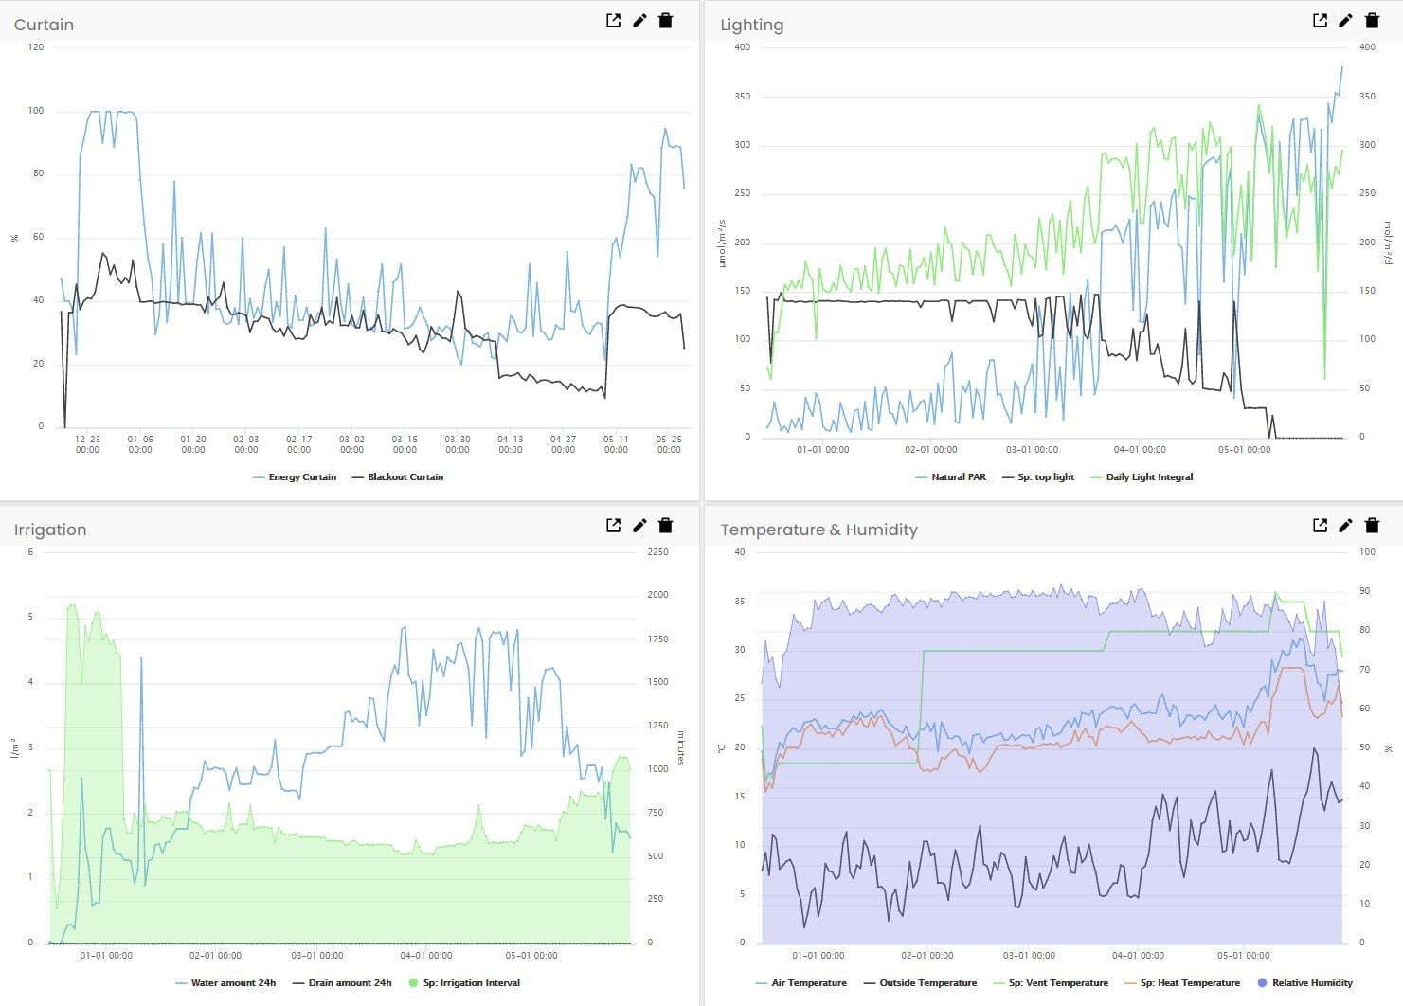Click the Temperature & Humidity panel title
This screenshot has height=1006, width=1403.
point(818,530)
